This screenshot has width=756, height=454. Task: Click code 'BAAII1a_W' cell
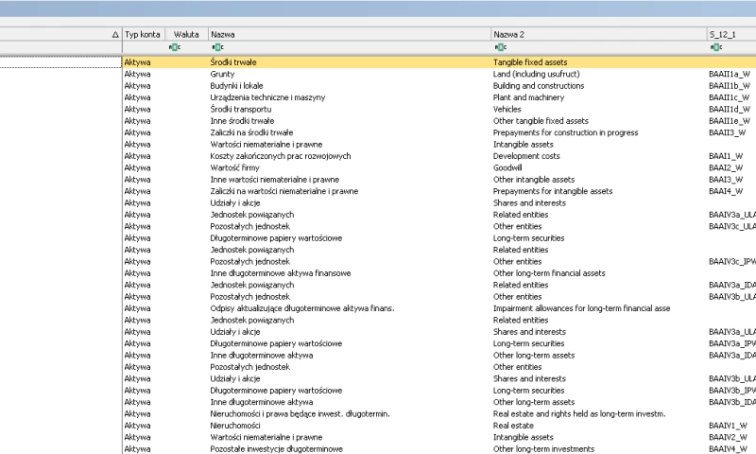click(x=730, y=74)
